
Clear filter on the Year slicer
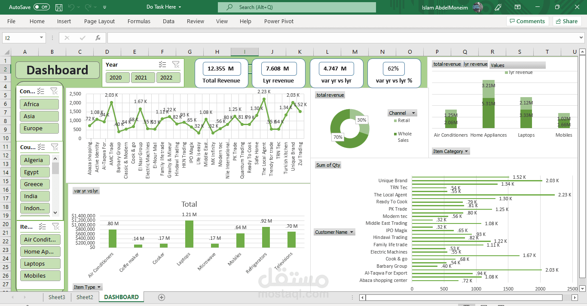coord(176,64)
